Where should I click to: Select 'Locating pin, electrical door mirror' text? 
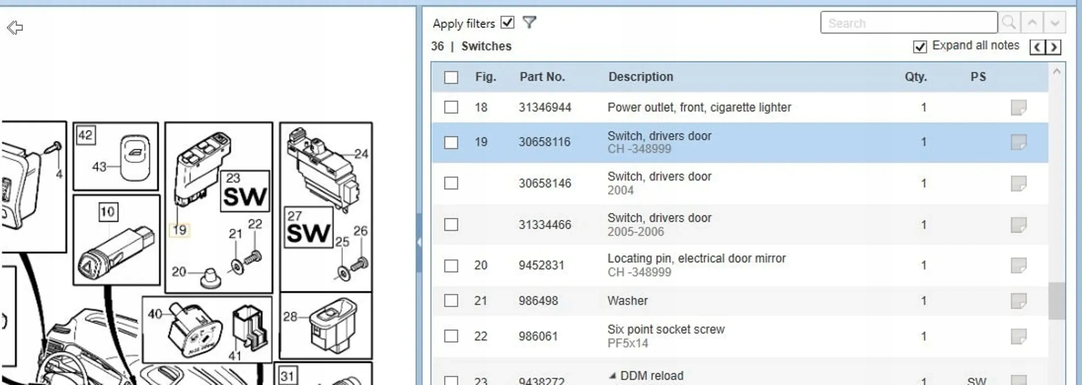point(696,259)
